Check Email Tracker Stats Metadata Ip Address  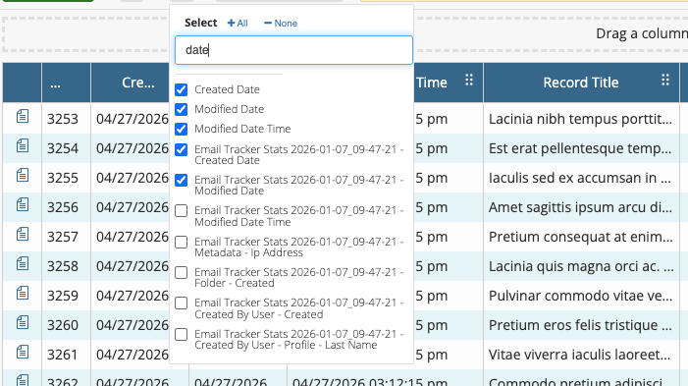tap(182, 242)
